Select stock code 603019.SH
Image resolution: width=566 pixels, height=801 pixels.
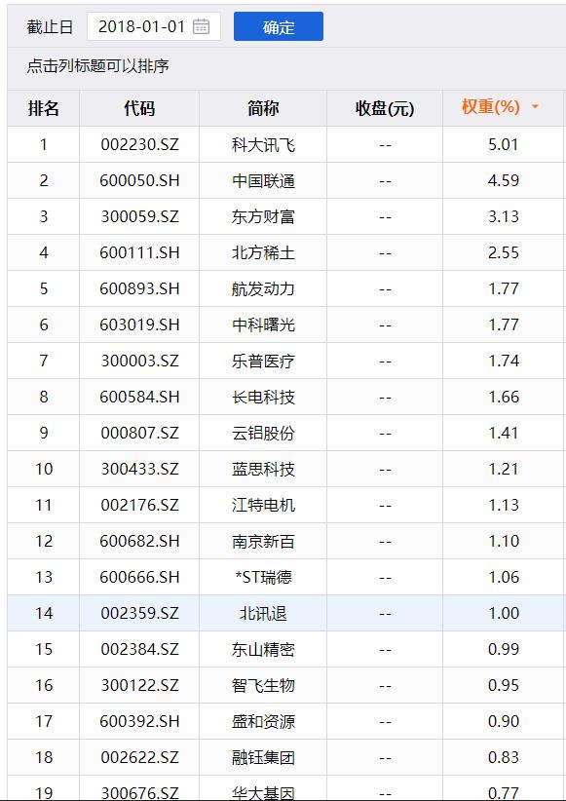(x=139, y=324)
